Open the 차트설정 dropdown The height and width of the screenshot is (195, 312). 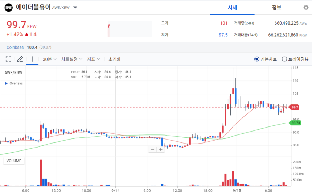coord(71,59)
